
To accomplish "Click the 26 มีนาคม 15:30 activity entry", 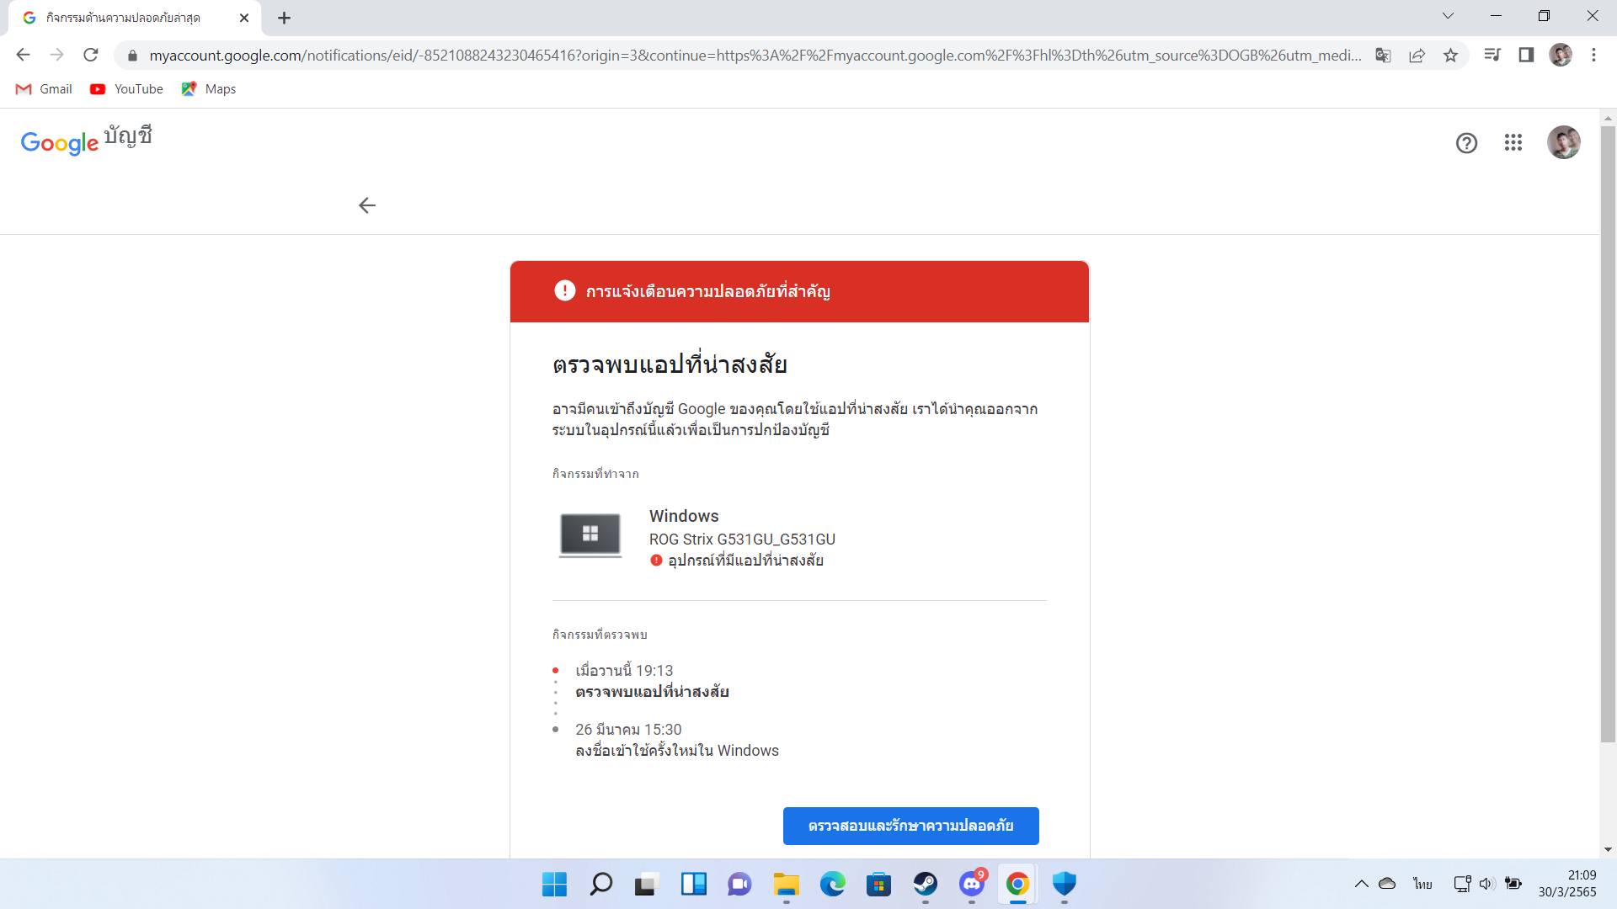I will coord(628,730).
